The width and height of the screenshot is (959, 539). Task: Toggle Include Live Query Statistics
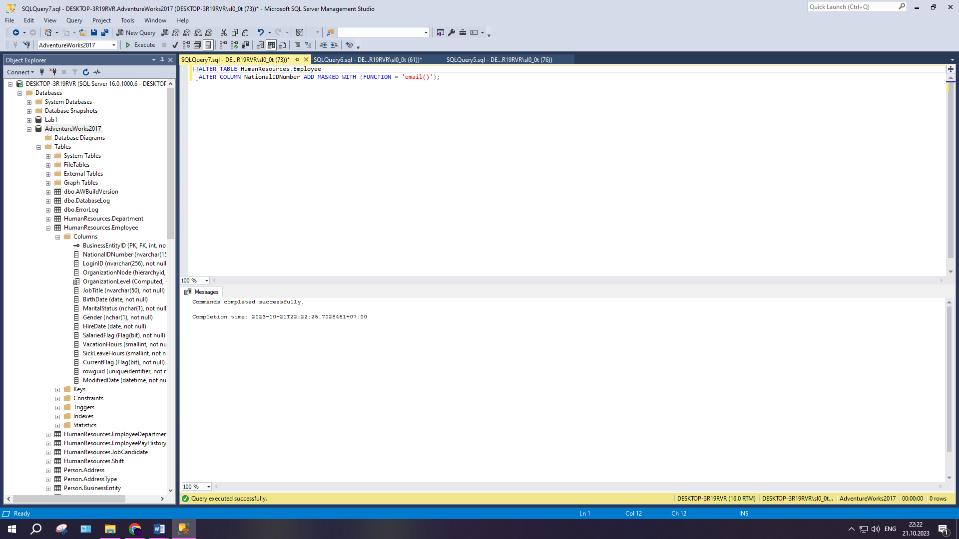tap(234, 45)
